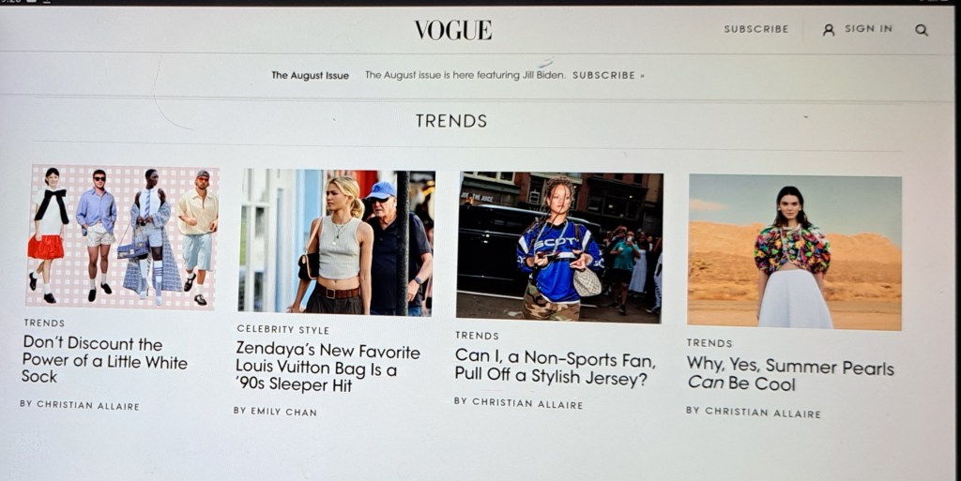
Task: Open the stylish jersey article image
Action: 559,247
